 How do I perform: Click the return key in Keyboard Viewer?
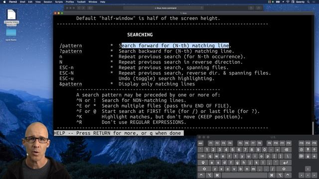click(286, 163)
